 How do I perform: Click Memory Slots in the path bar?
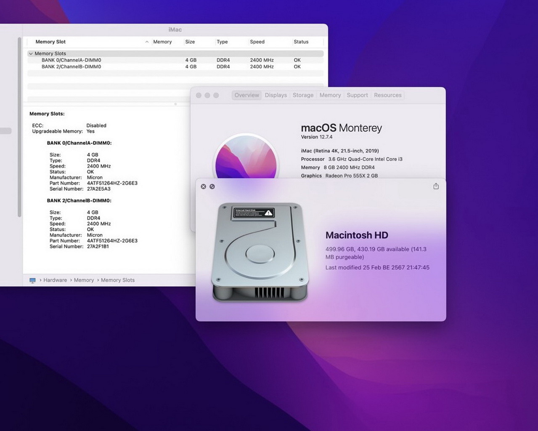point(118,280)
